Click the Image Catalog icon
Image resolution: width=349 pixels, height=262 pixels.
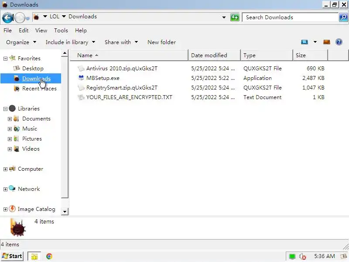coord(12,209)
